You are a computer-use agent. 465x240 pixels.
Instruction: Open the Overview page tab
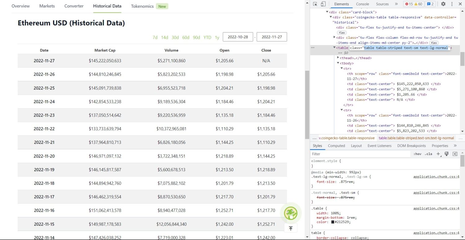tap(20, 6)
